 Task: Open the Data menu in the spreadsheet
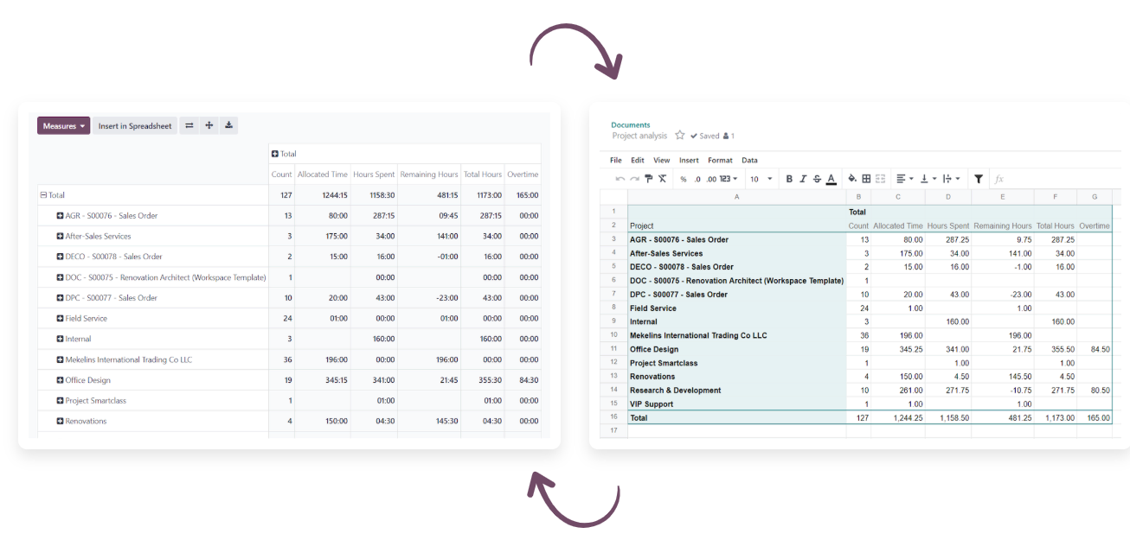749,160
